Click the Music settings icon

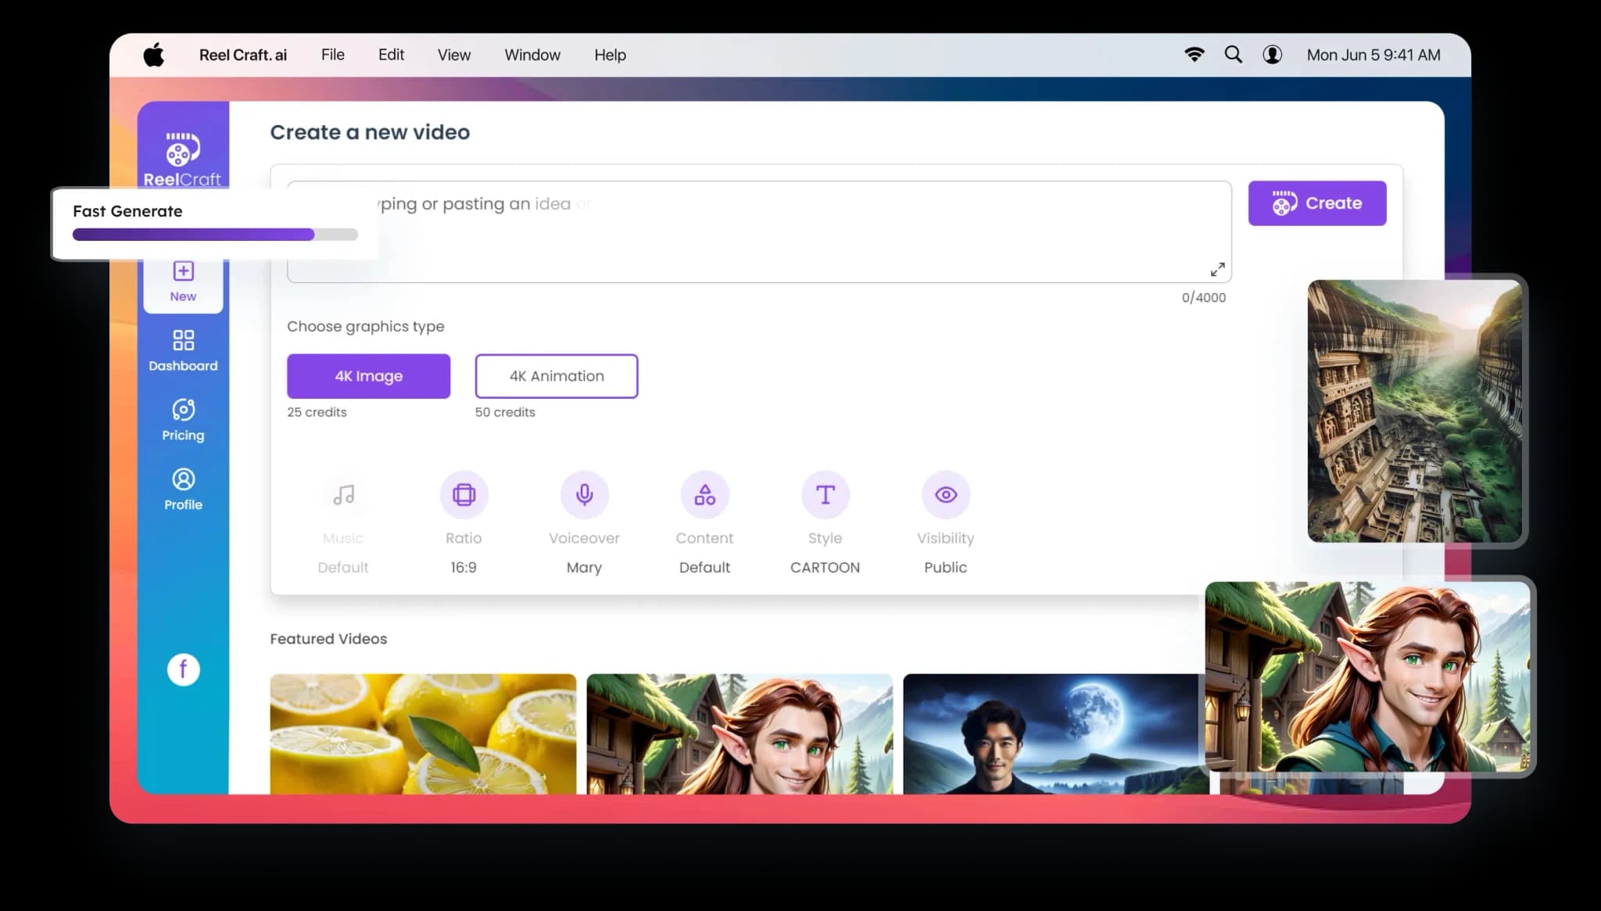tap(343, 494)
